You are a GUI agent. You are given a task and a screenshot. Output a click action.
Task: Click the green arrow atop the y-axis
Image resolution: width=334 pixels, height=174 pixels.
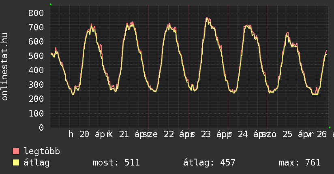[50, 4]
